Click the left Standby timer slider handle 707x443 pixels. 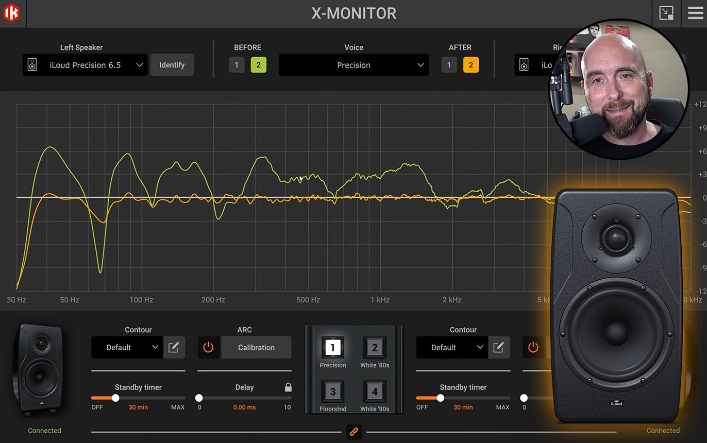[115, 398]
